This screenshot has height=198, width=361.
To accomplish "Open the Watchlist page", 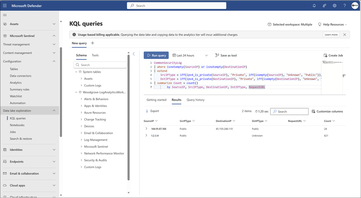I will tap(16, 96).
